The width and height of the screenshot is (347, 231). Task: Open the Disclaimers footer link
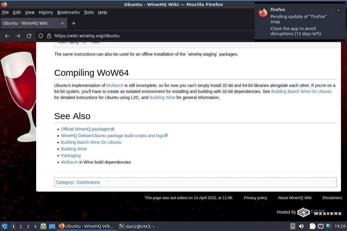coord(332,198)
